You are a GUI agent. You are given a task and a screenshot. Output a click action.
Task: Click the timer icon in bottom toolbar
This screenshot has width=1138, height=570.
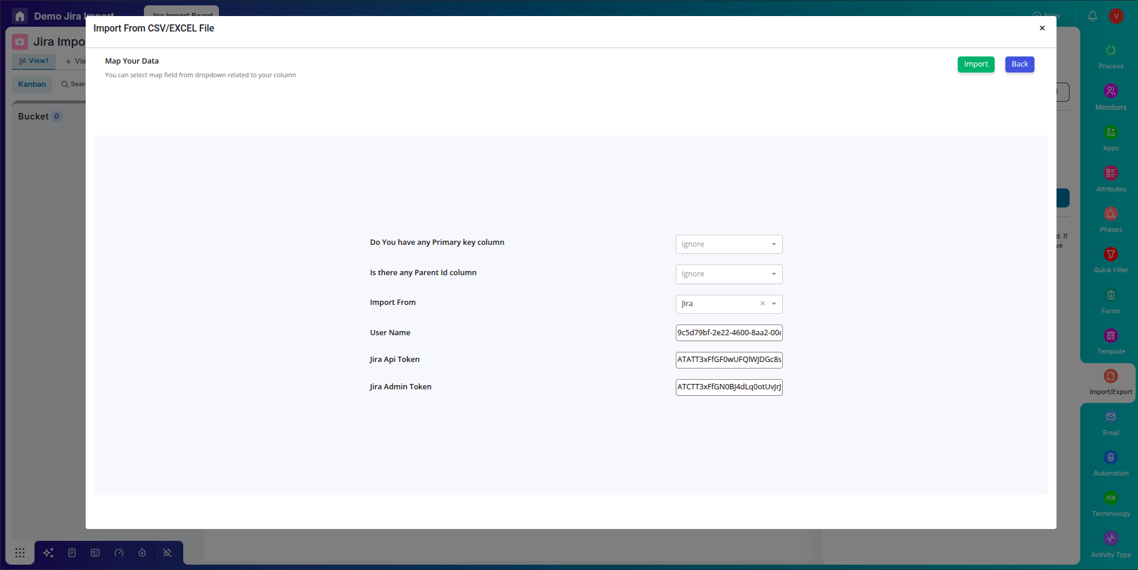pyautogui.click(x=142, y=553)
